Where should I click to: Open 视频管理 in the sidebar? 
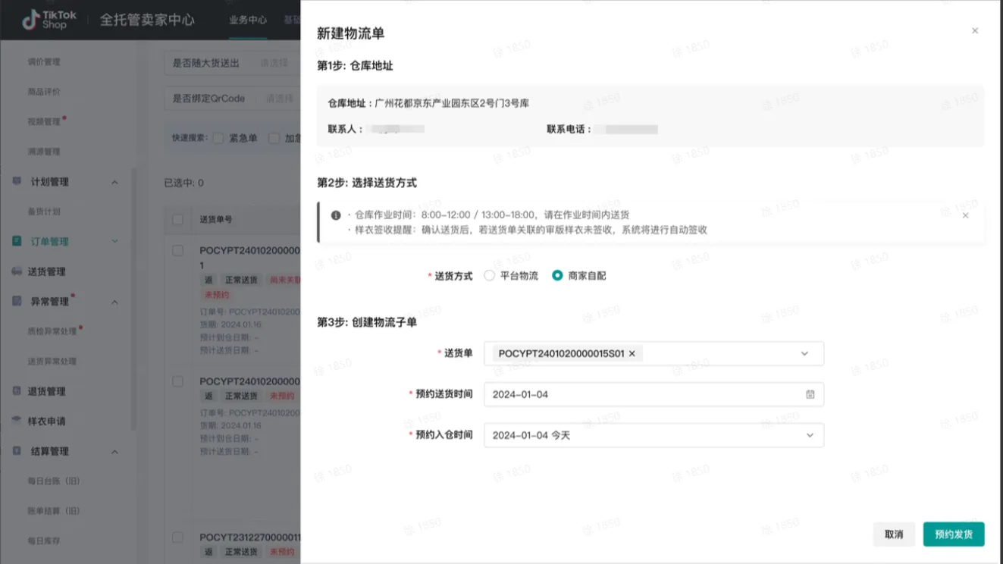[44, 121]
